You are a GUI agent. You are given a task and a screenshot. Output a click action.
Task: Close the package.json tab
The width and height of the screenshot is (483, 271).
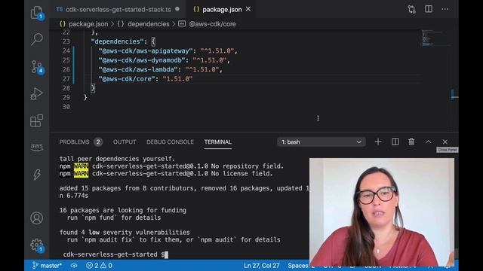[248, 9]
